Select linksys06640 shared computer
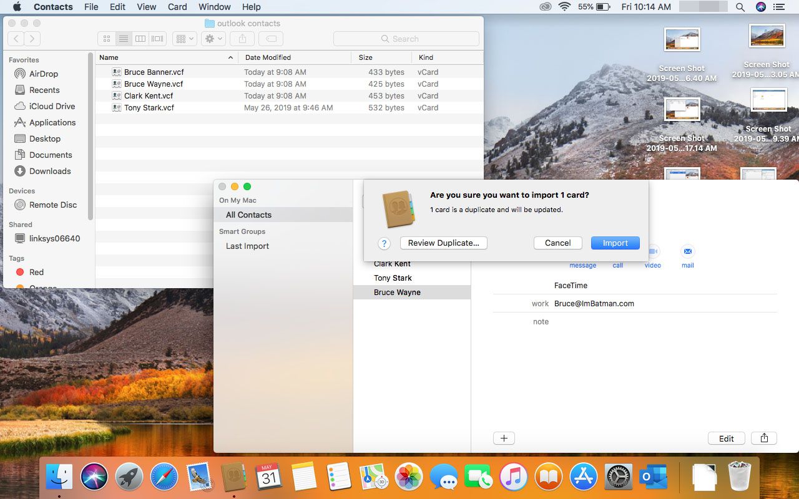 pos(54,238)
